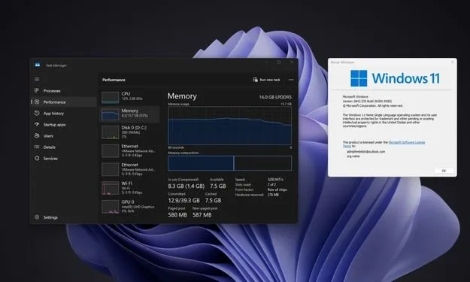The height and width of the screenshot is (282, 470).
Task: Select the Memory performance entry
Action: tap(130, 114)
